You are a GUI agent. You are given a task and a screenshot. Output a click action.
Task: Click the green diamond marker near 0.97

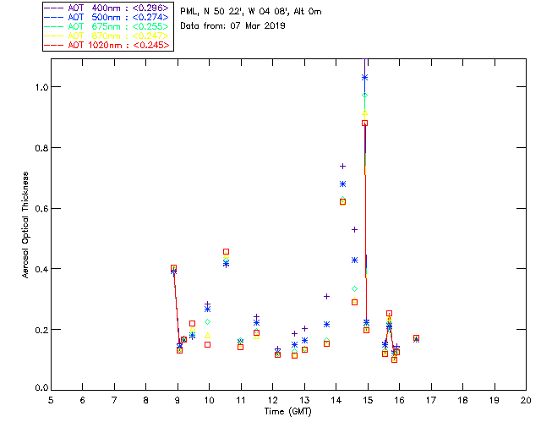pos(364,96)
